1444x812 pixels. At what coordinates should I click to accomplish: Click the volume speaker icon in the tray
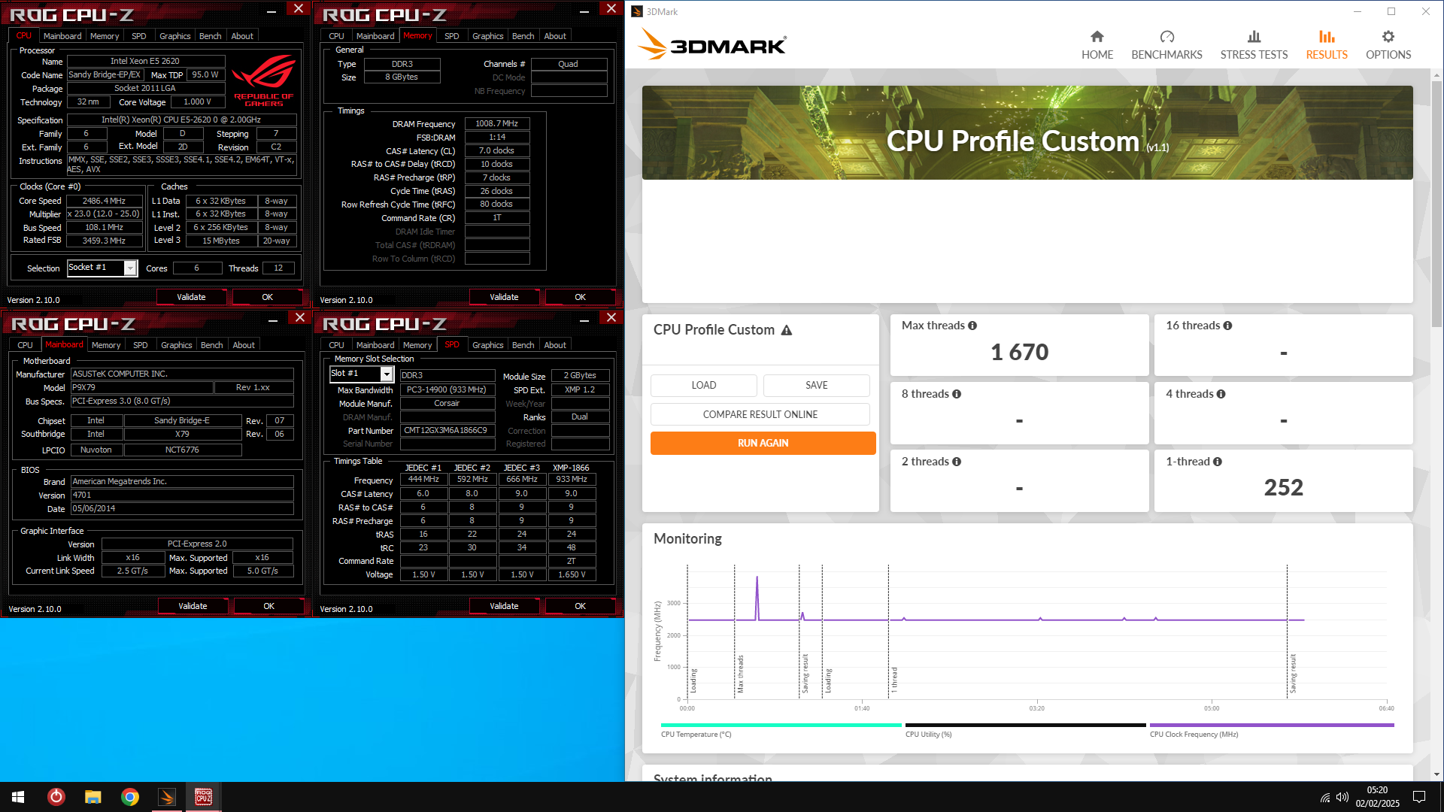click(x=1342, y=798)
